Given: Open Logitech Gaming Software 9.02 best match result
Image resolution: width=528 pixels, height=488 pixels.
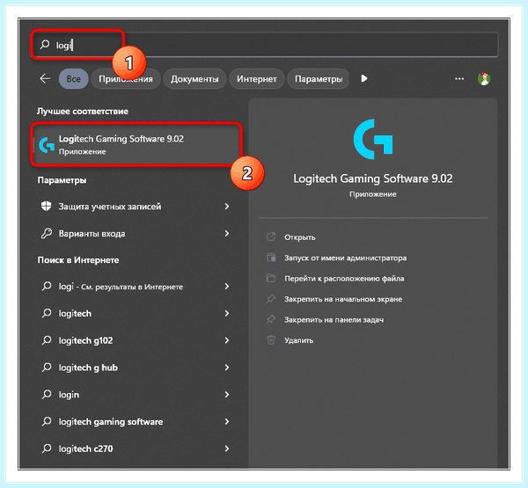Looking at the screenshot, I should [x=136, y=144].
